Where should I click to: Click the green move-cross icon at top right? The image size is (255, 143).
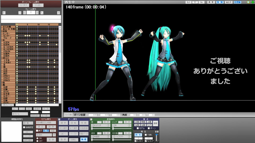253,2
